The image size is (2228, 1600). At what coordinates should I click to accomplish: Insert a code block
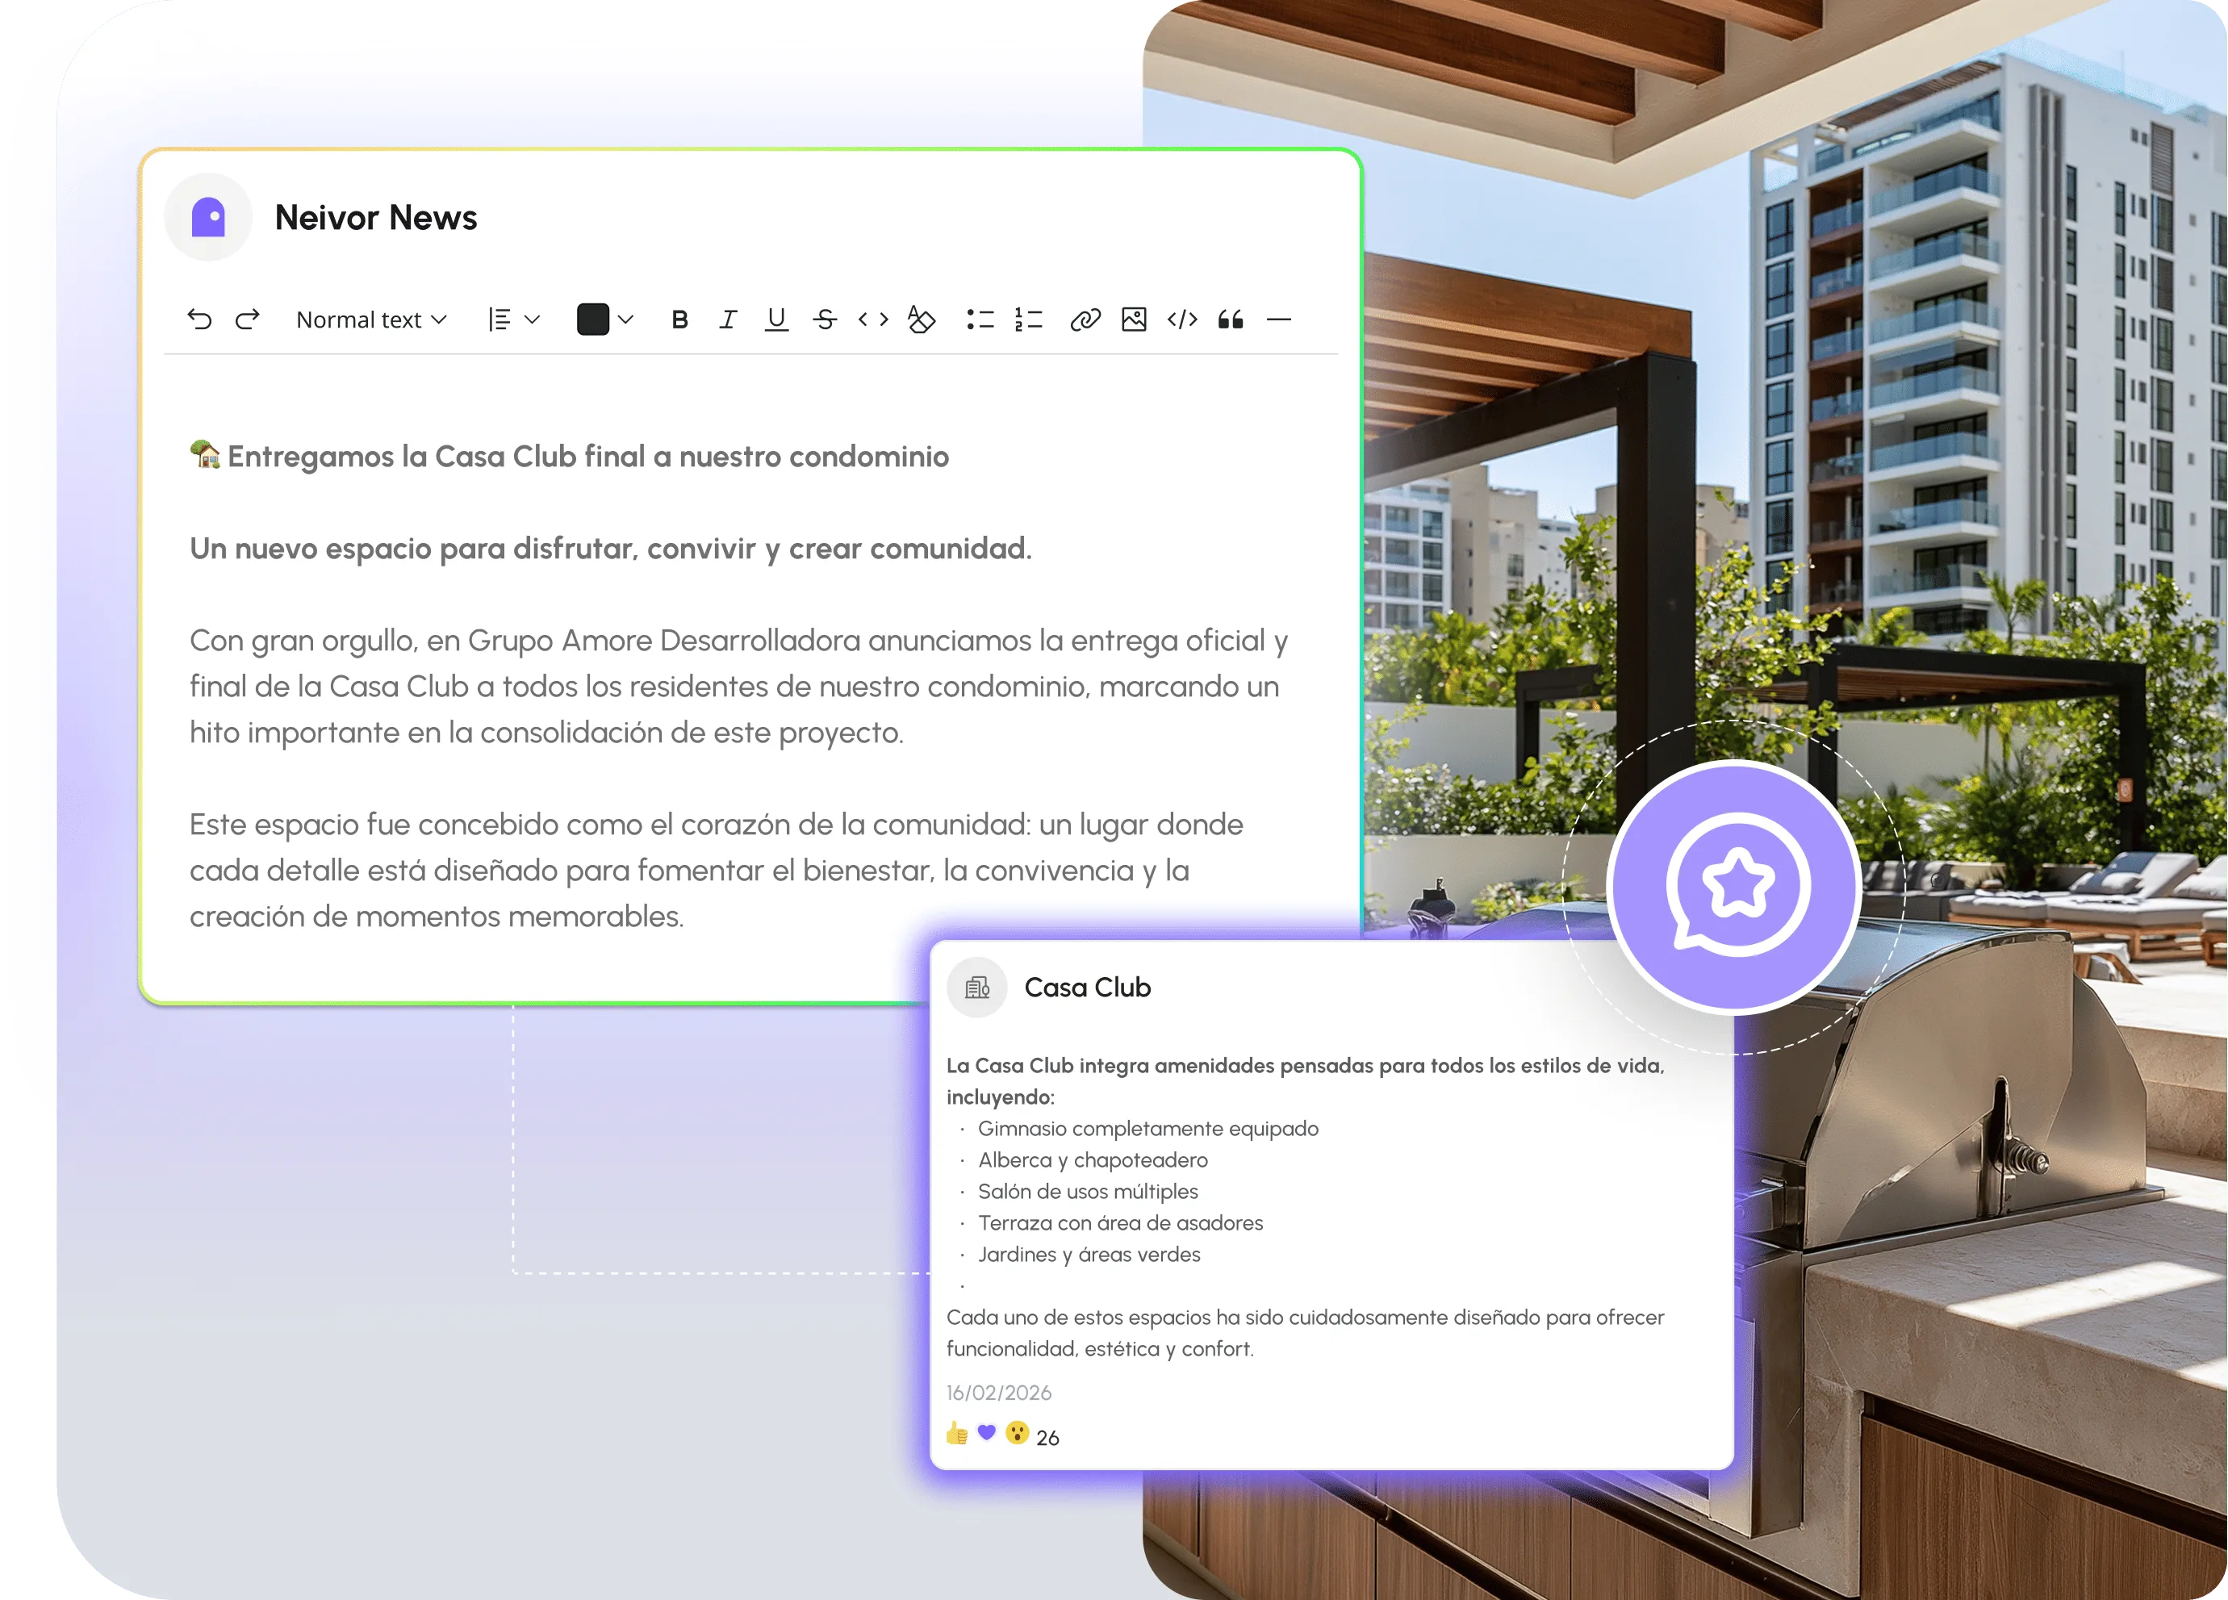[1181, 320]
